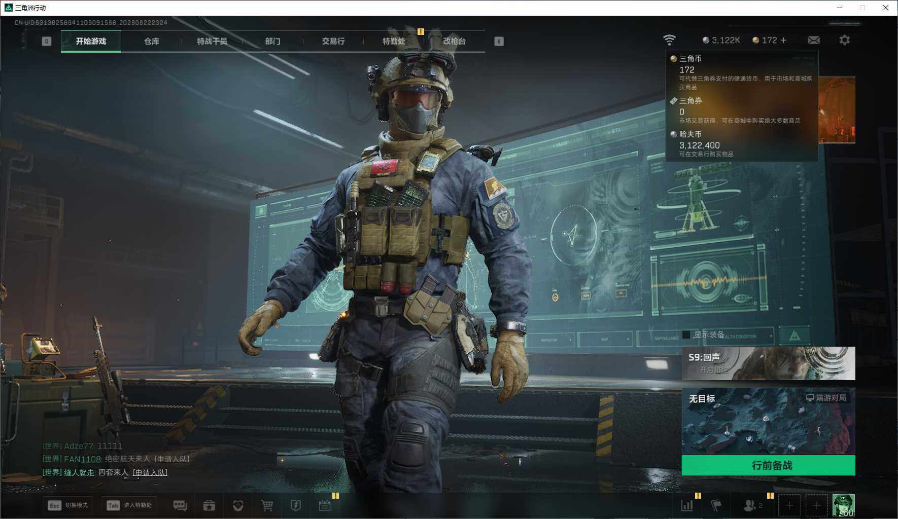Click the 端游对局 mode label
Screen dimensions: 898x519
[826, 398]
